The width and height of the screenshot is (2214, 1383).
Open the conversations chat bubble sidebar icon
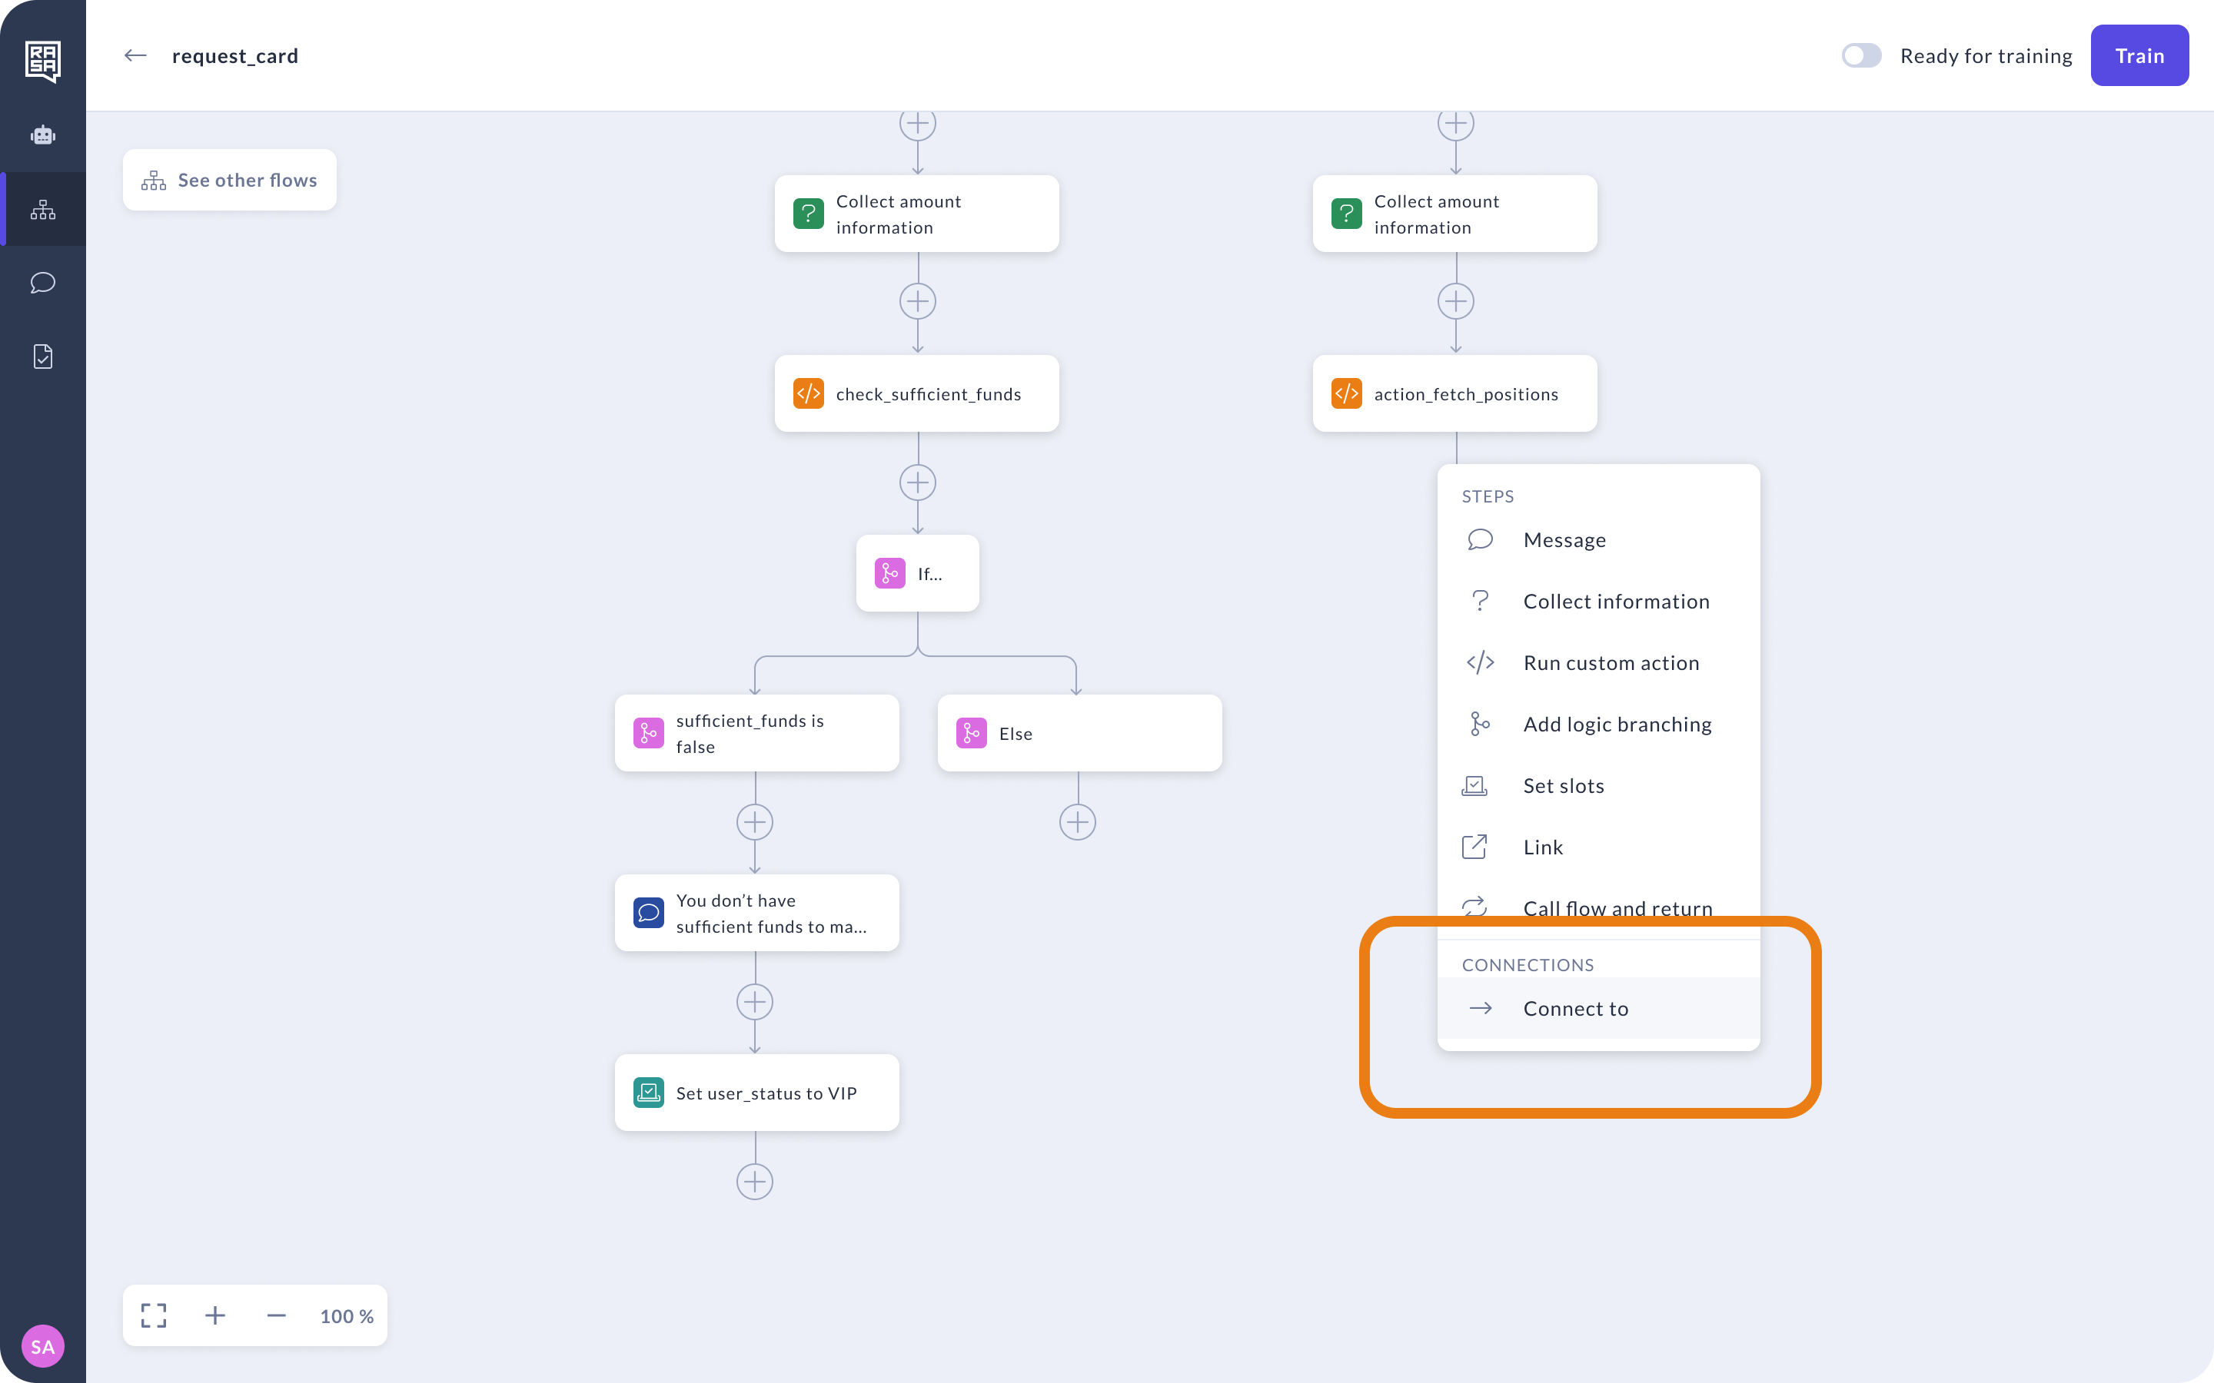[x=43, y=283]
